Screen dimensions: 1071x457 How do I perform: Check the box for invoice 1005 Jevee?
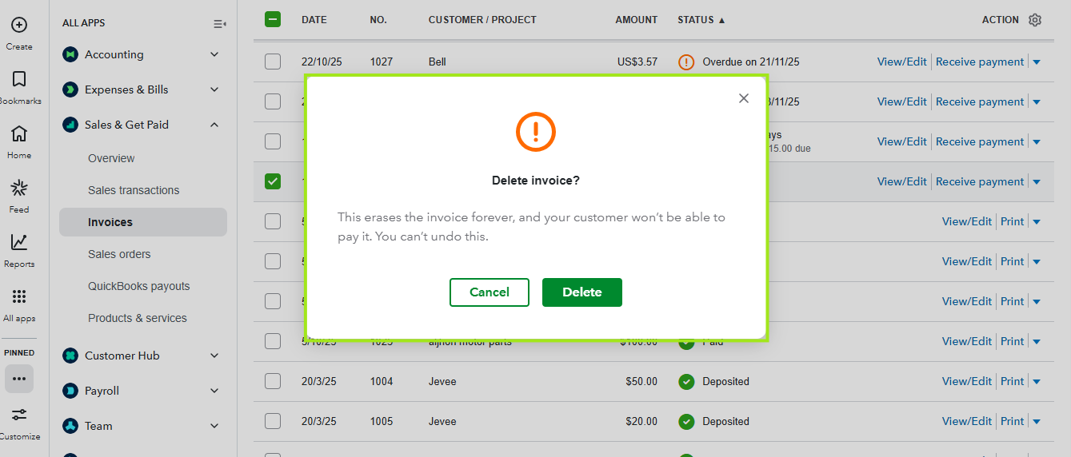point(273,421)
